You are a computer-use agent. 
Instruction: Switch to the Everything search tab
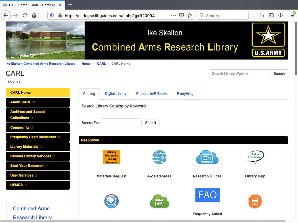185,94
